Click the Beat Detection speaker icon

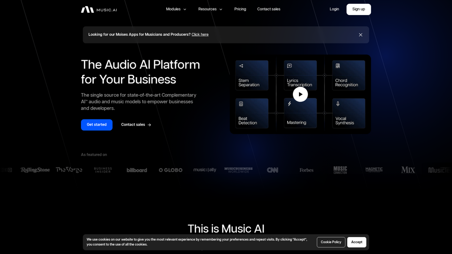pos(241,104)
